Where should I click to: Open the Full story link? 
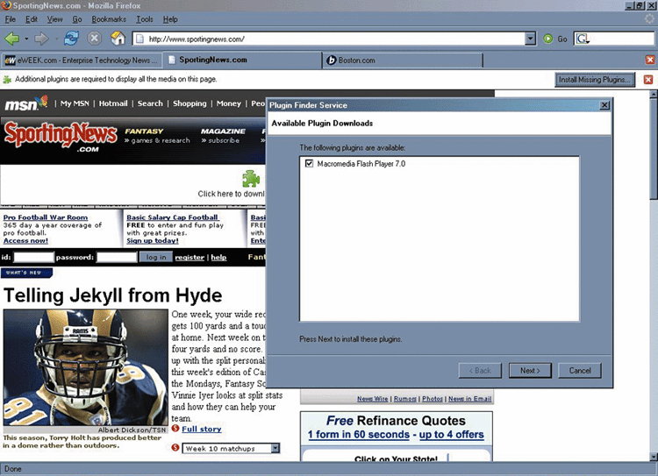202,429
